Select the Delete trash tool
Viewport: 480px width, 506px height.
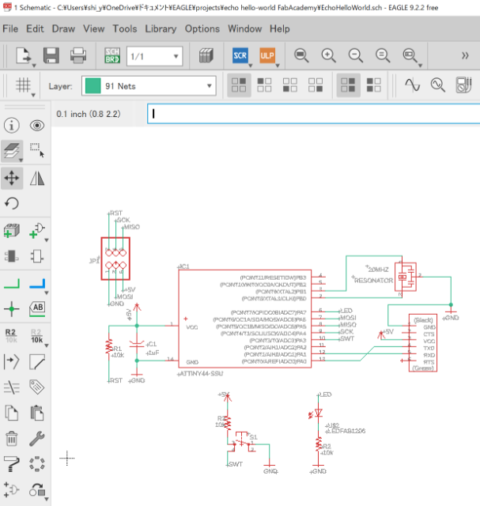[x=12, y=439]
